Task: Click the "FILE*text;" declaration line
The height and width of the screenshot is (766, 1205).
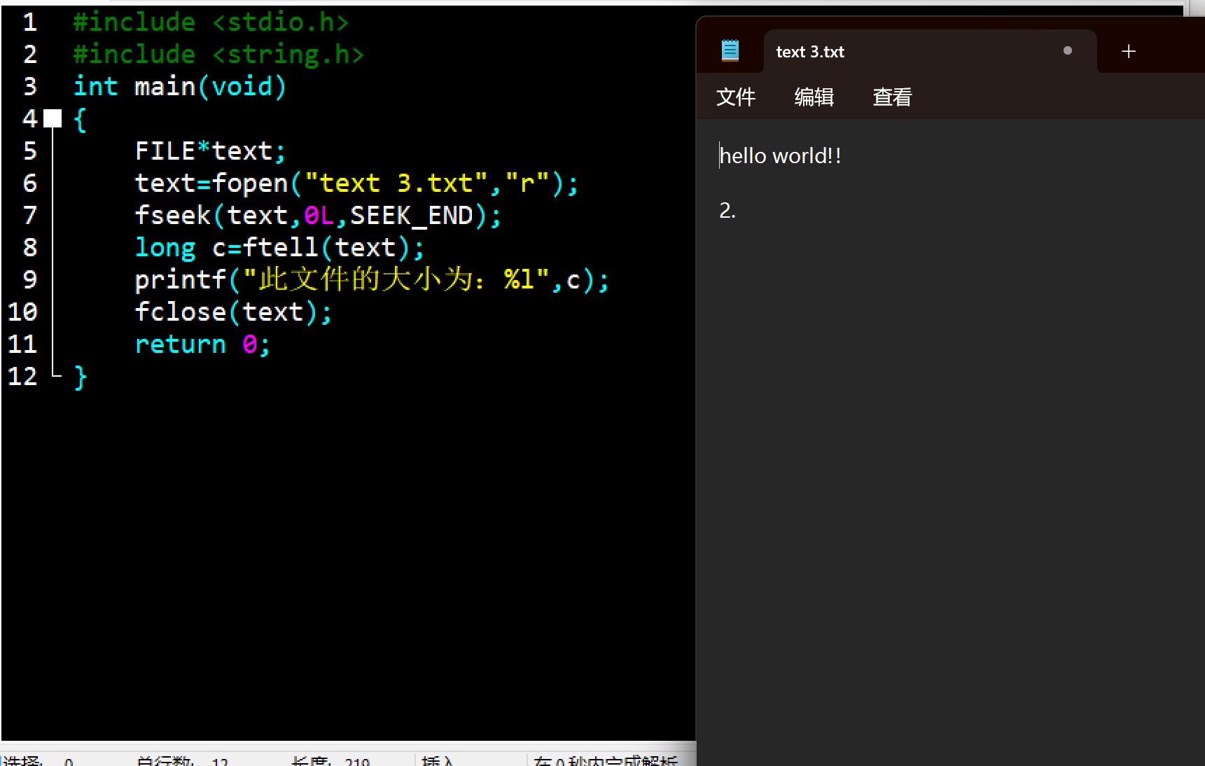Action: tap(210, 151)
